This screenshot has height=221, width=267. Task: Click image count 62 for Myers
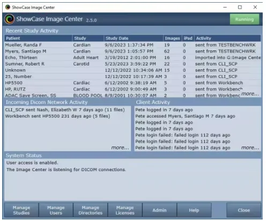[167, 51]
